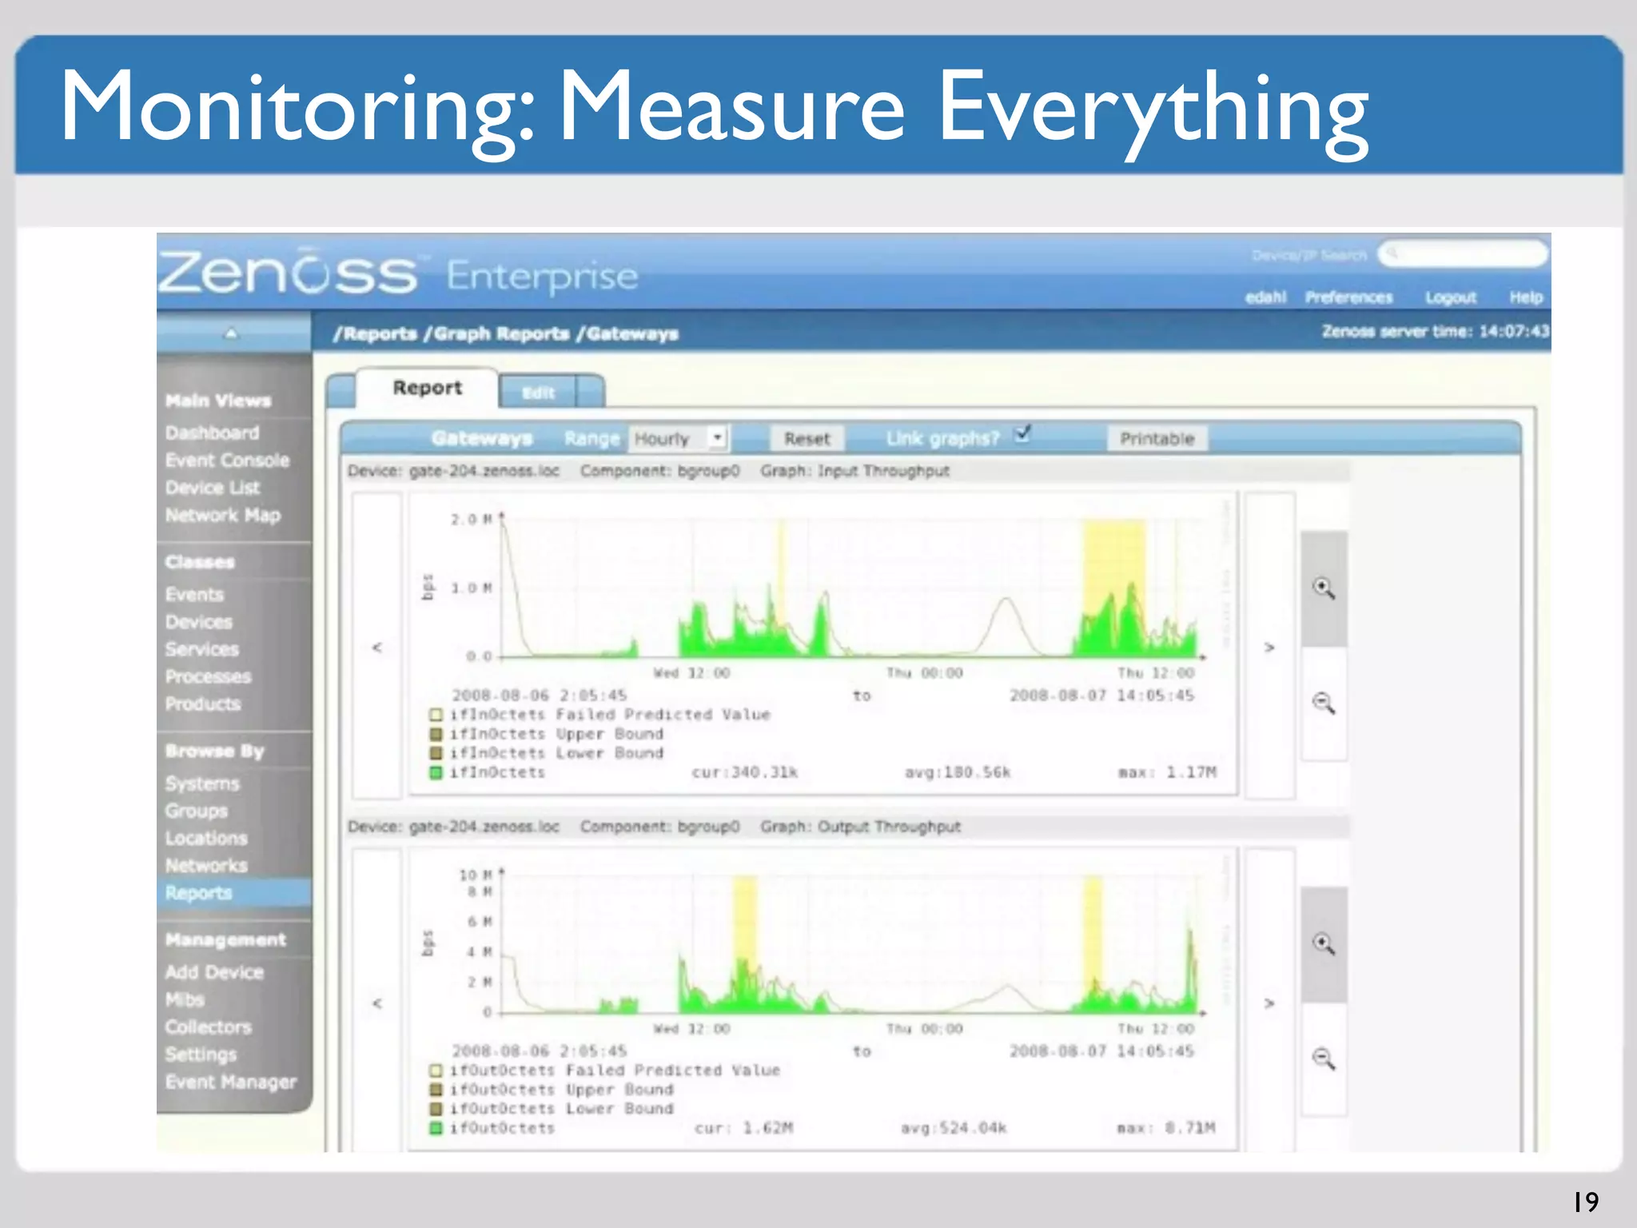Image resolution: width=1637 pixels, height=1228 pixels.
Task: Click the 'Gateways' report title text
Action: 481,438
